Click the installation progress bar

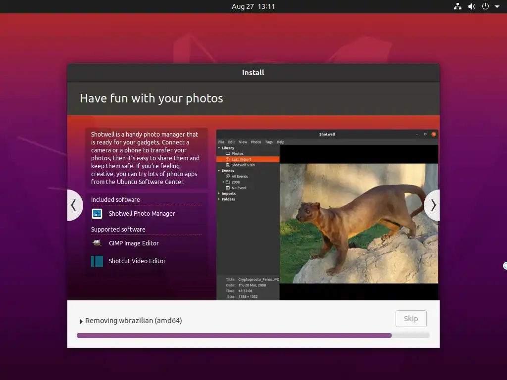pos(253,335)
